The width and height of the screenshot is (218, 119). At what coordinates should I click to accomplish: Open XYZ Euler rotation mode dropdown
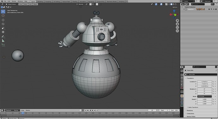204,96
